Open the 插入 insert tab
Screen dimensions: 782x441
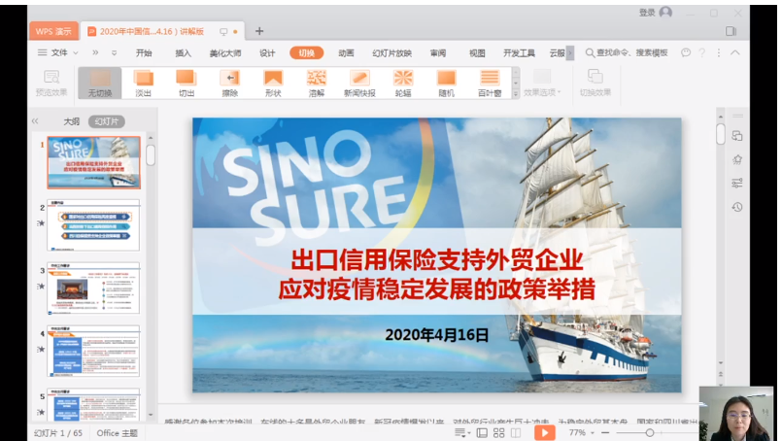(x=183, y=52)
